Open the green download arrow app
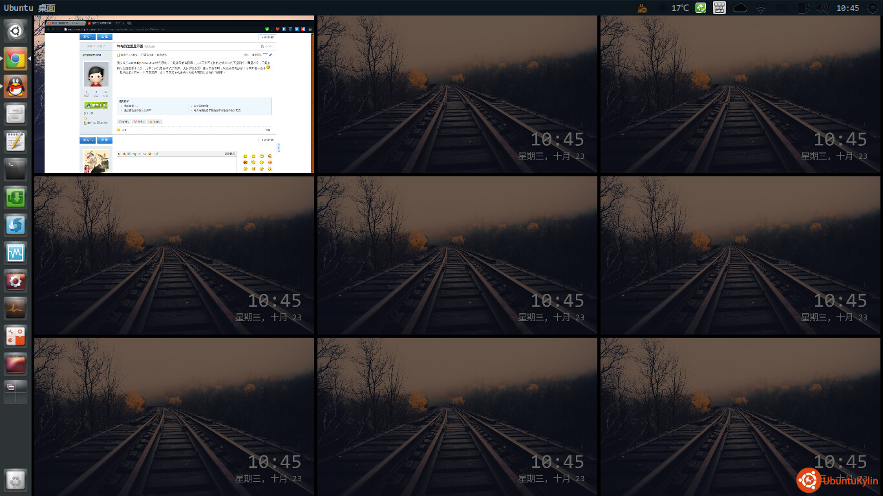 [x=16, y=198]
